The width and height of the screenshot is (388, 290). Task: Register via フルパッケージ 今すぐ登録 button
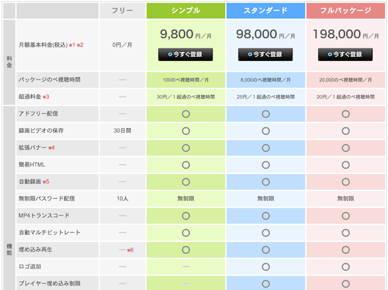(x=345, y=54)
